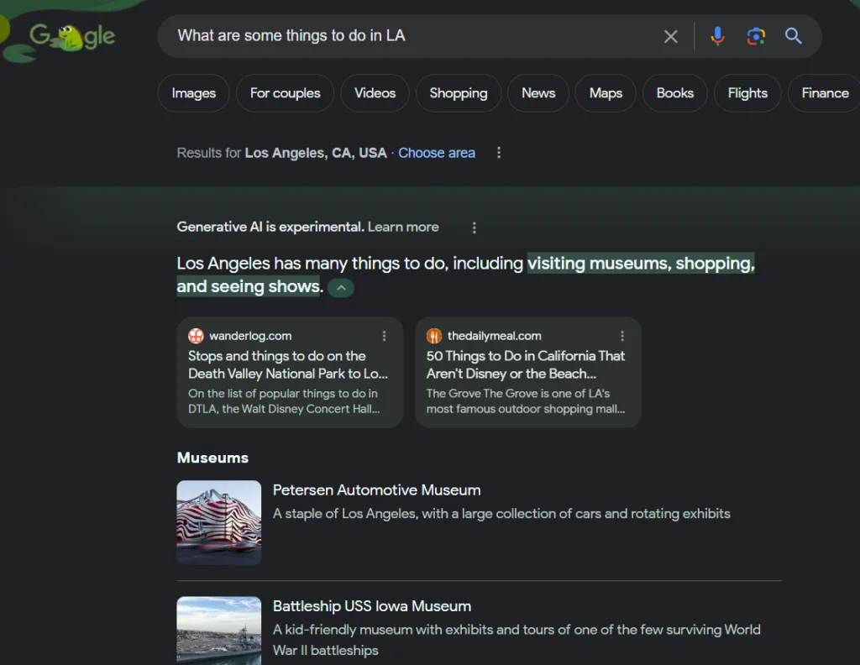Click inside the search query text field
Image resolution: width=860 pixels, height=665 pixels.
(403, 36)
